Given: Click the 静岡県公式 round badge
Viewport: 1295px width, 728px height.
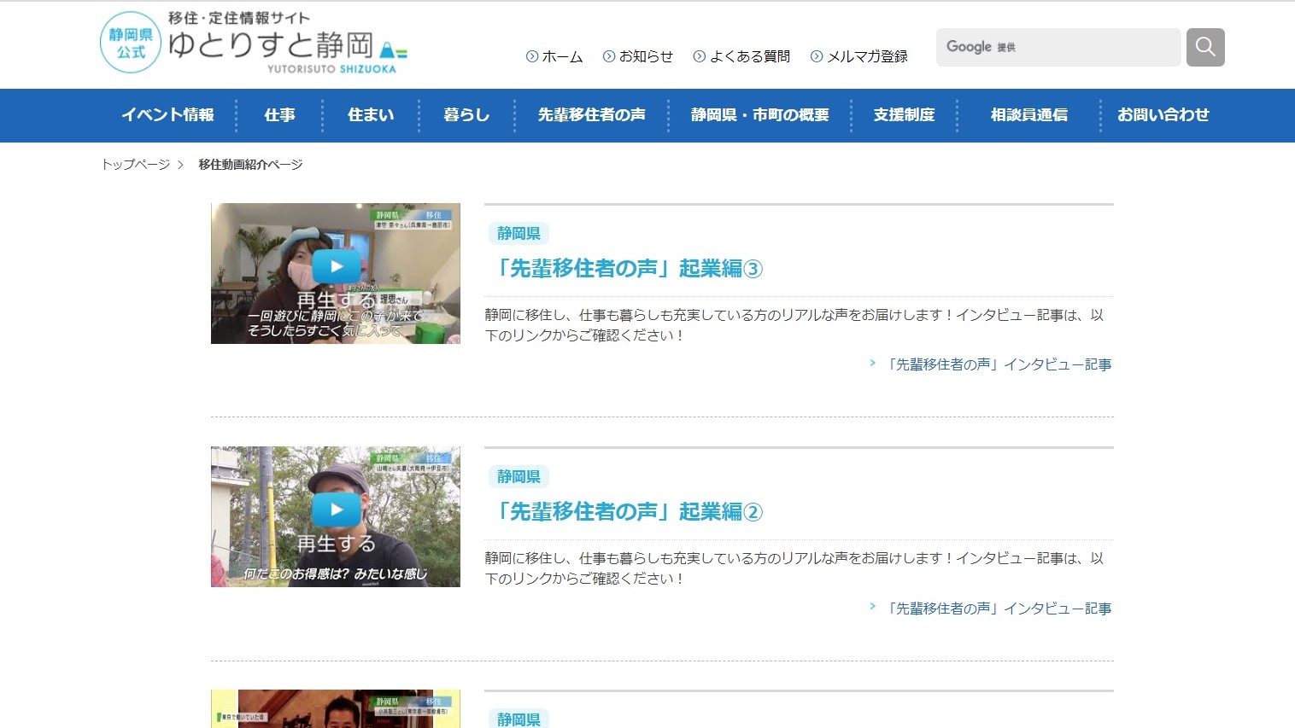Looking at the screenshot, I should tap(131, 43).
